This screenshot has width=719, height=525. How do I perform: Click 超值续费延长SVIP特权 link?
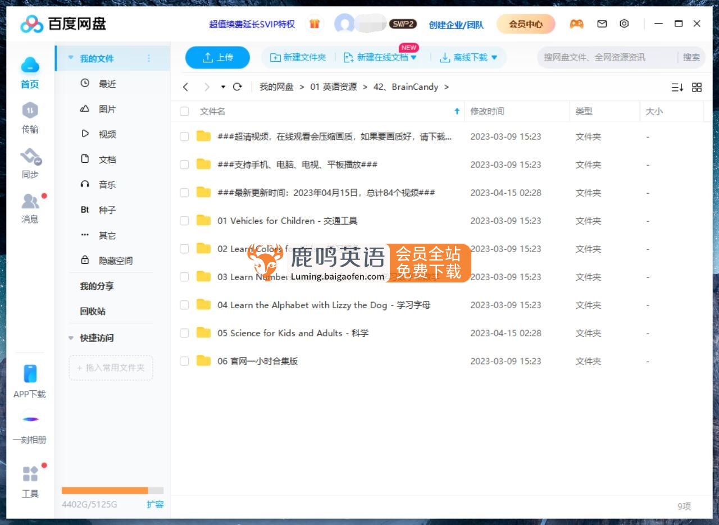(252, 24)
